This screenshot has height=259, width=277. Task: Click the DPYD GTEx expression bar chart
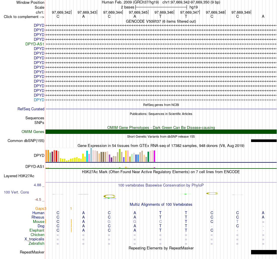[x=100, y=155]
